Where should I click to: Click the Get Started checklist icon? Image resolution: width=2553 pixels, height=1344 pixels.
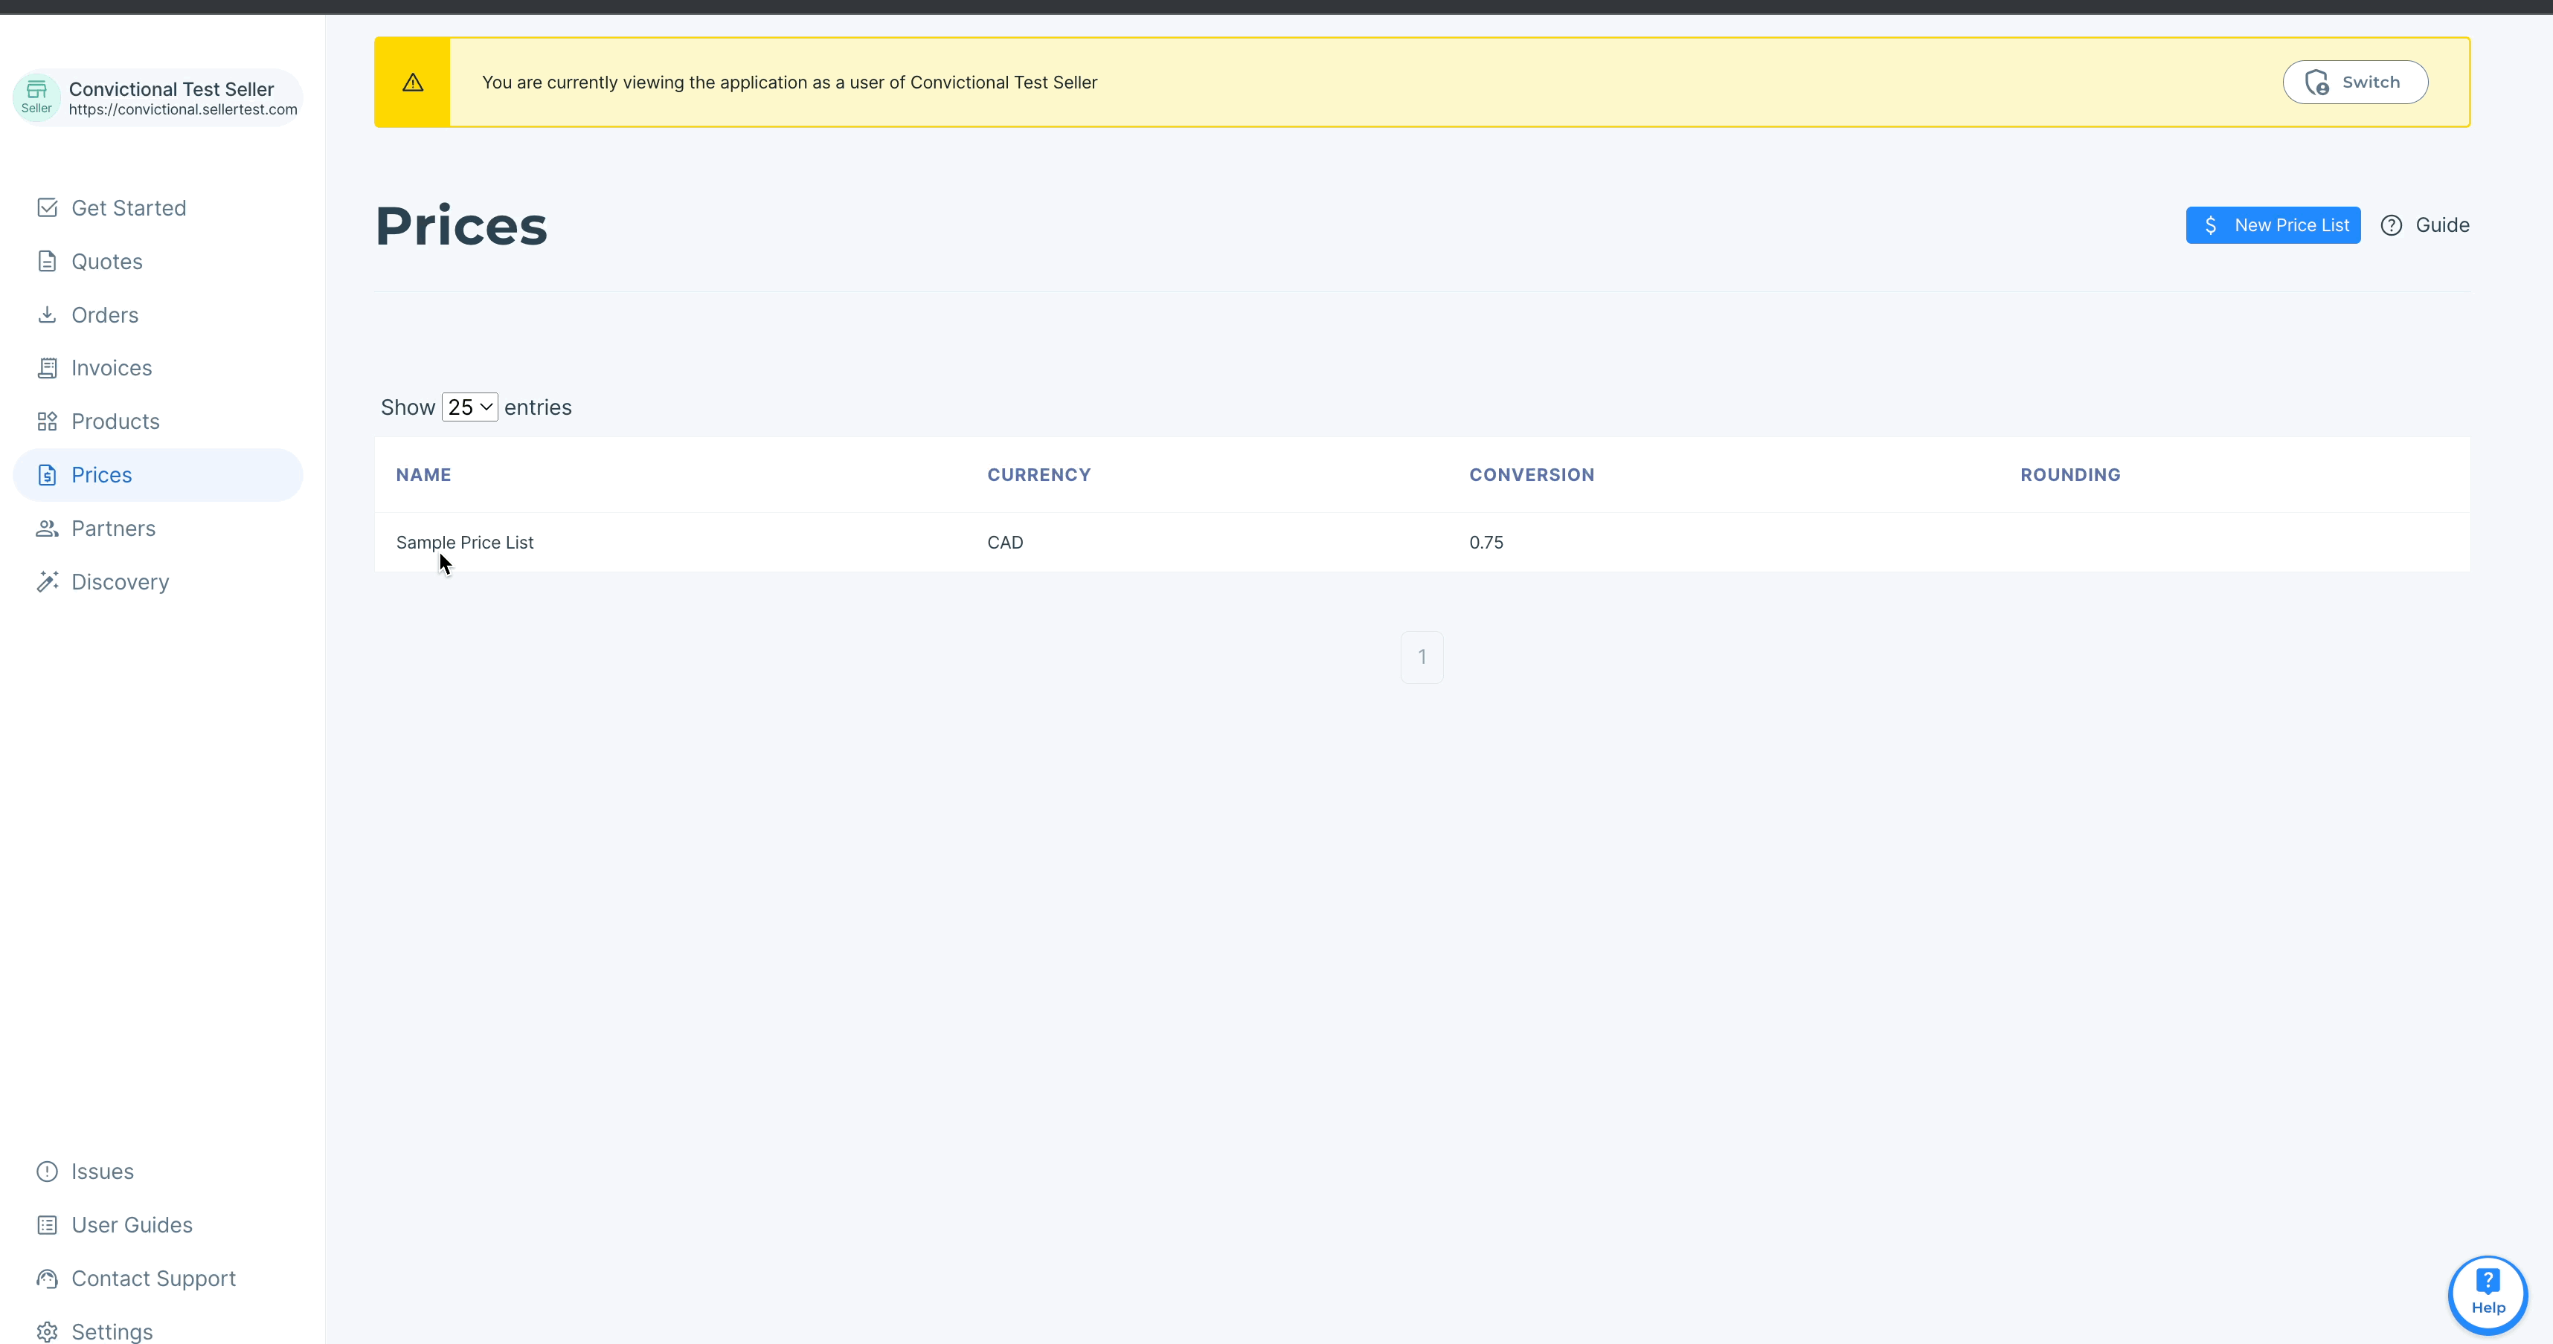[x=47, y=208]
